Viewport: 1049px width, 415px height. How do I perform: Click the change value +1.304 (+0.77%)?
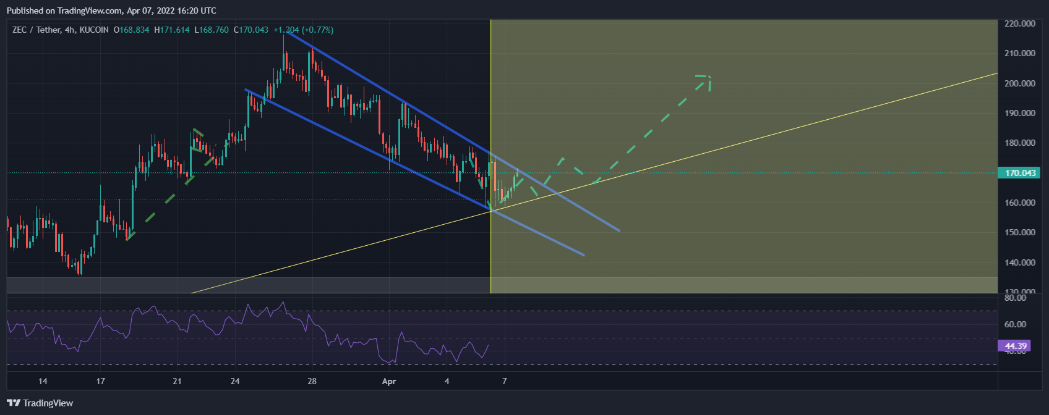coord(303,30)
